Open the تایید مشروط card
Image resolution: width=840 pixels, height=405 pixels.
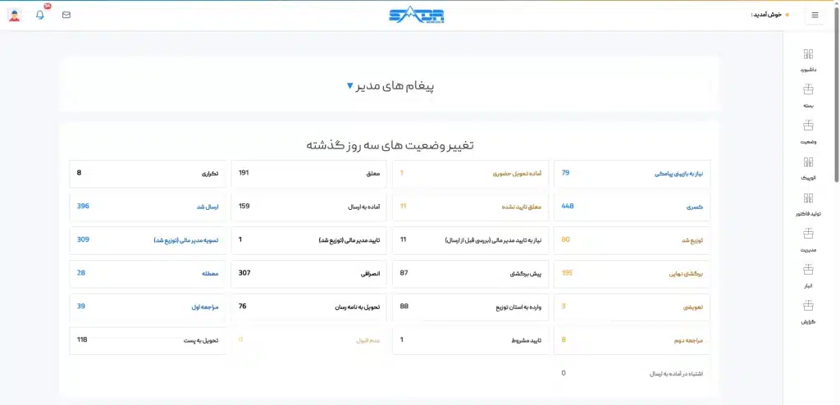click(470, 341)
